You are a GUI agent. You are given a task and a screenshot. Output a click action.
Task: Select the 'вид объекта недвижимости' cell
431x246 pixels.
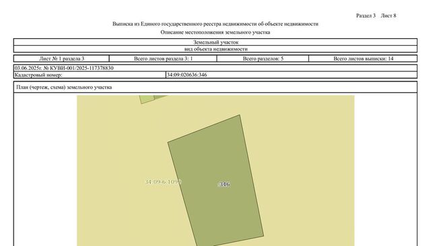tap(215, 49)
